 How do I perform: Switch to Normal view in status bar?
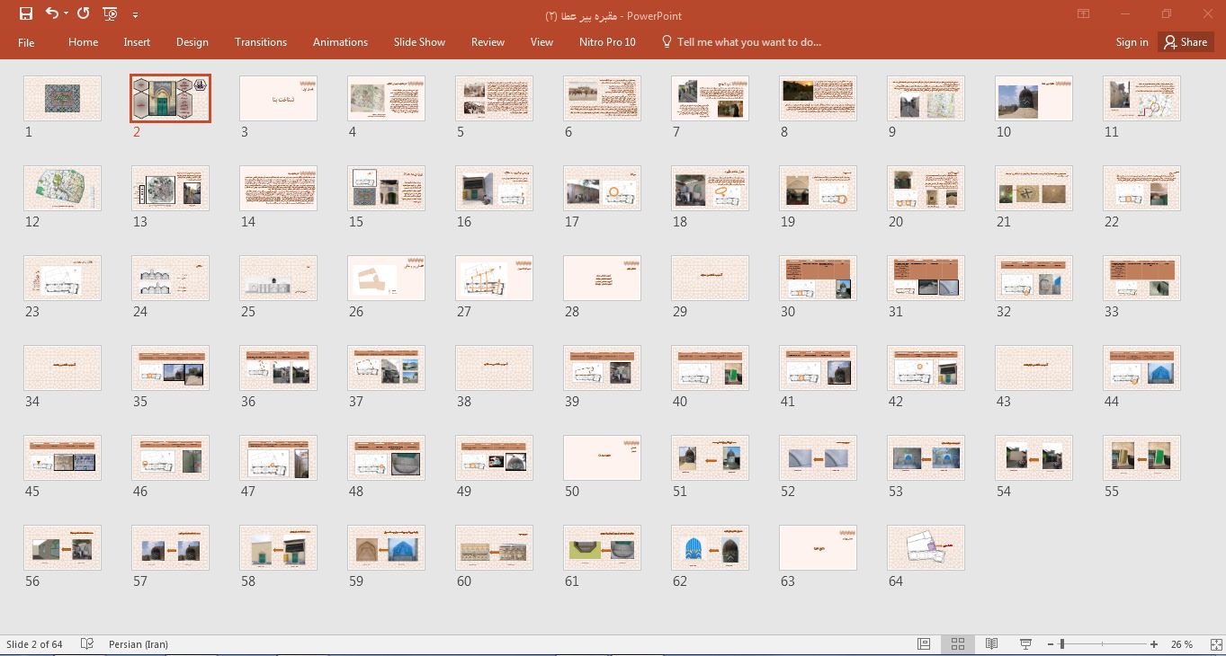(924, 644)
